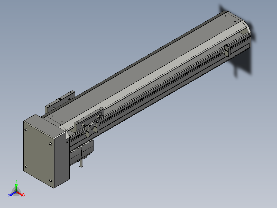This screenshot has width=277, height=208.
Task: Click the blue Z axis of the triad
Action: coord(12,194)
